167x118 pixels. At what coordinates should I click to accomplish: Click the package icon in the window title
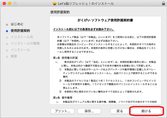[55, 4]
